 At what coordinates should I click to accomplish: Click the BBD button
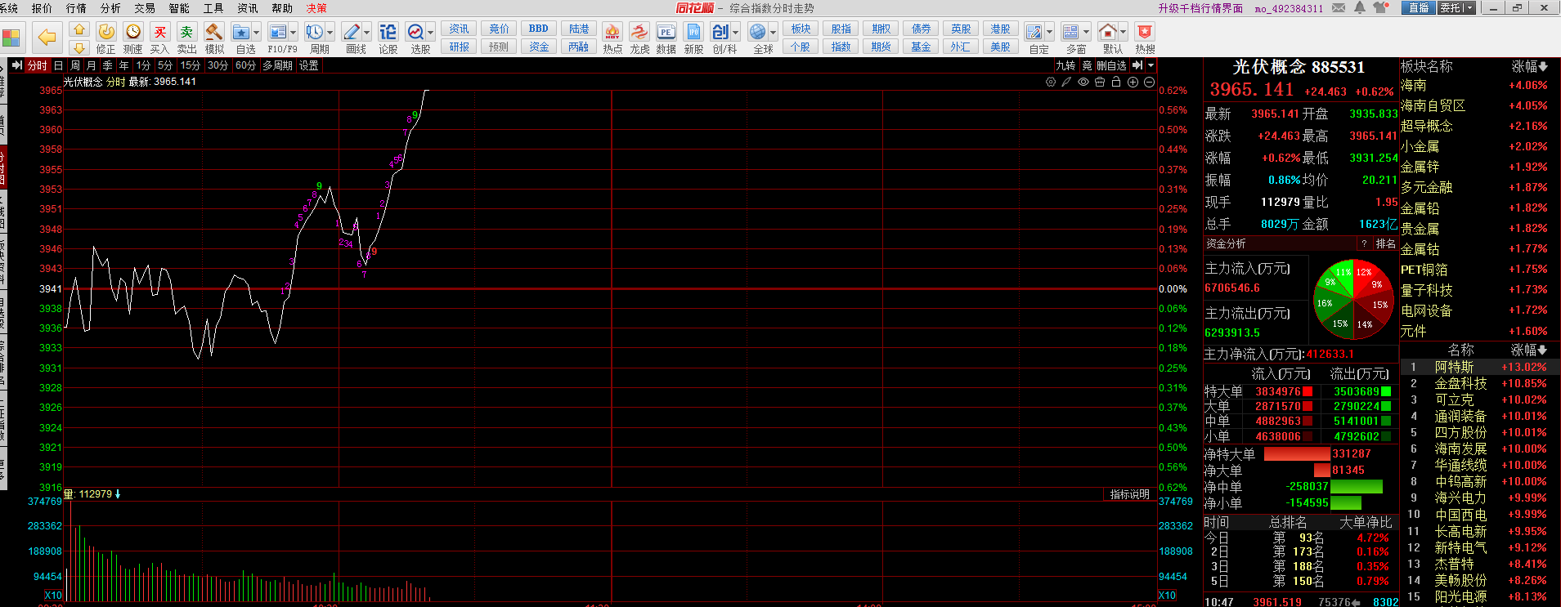tap(539, 29)
